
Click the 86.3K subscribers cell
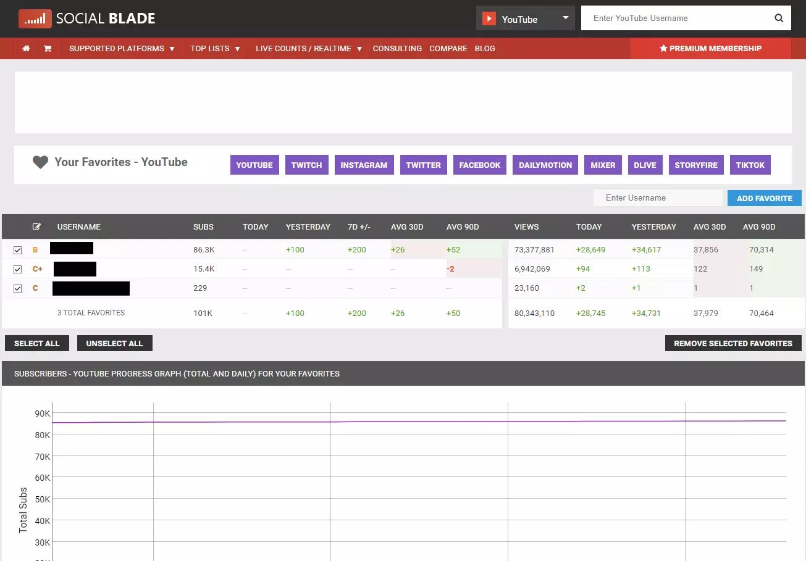(x=204, y=250)
